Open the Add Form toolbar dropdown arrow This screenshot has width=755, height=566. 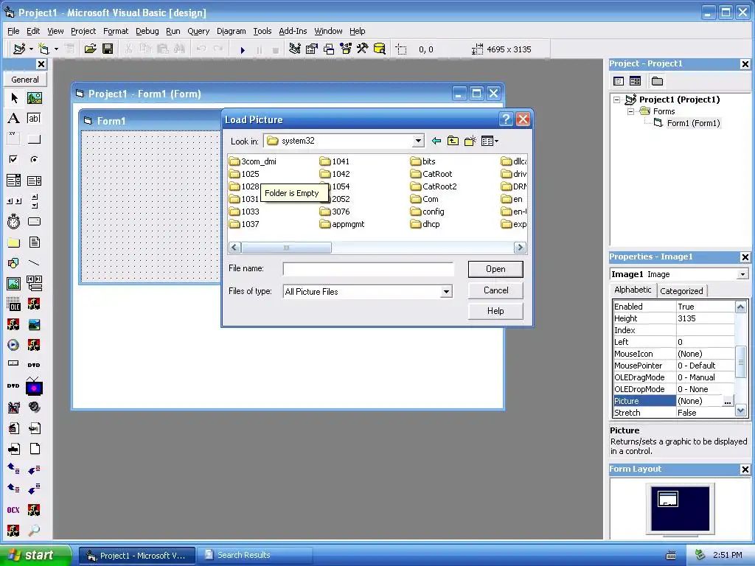pyautogui.click(x=56, y=49)
